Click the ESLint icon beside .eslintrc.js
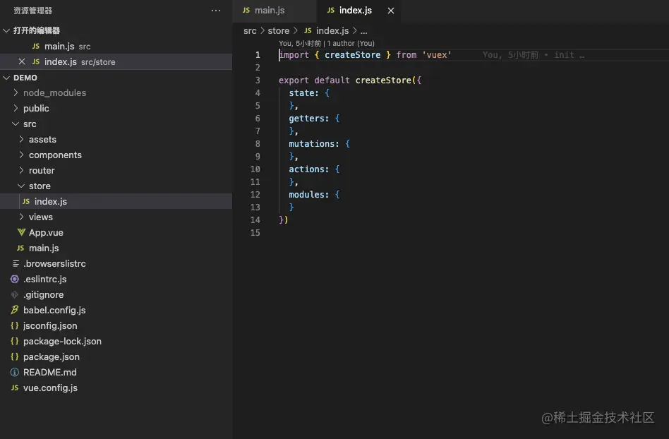The image size is (669, 439). coord(15,279)
